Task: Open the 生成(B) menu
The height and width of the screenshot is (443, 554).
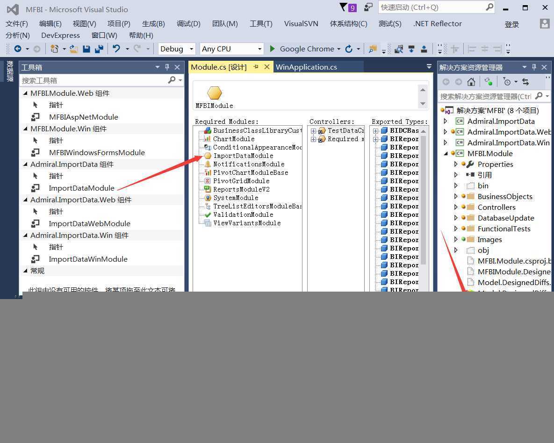Action: (153, 24)
